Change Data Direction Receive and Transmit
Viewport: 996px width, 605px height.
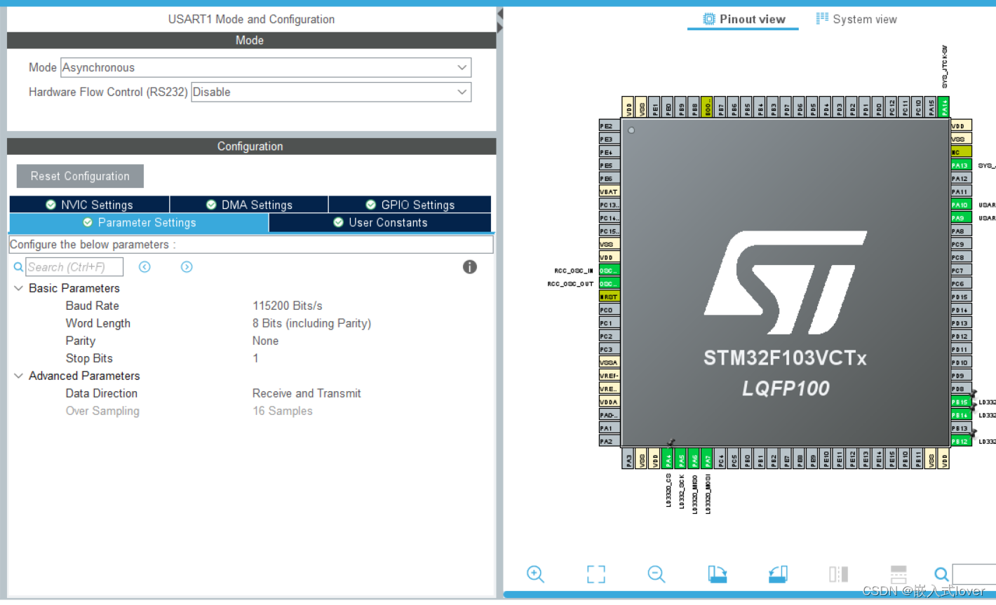[307, 393]
